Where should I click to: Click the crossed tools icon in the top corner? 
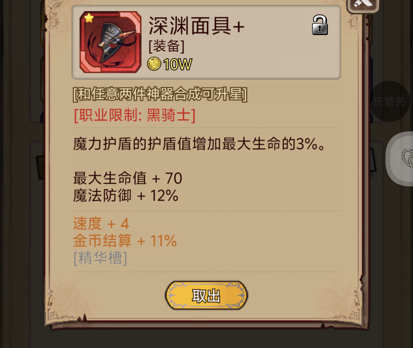click(363, 5)
